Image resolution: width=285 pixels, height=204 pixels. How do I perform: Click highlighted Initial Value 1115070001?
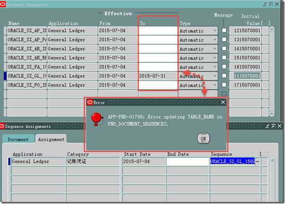click(245, 76)
